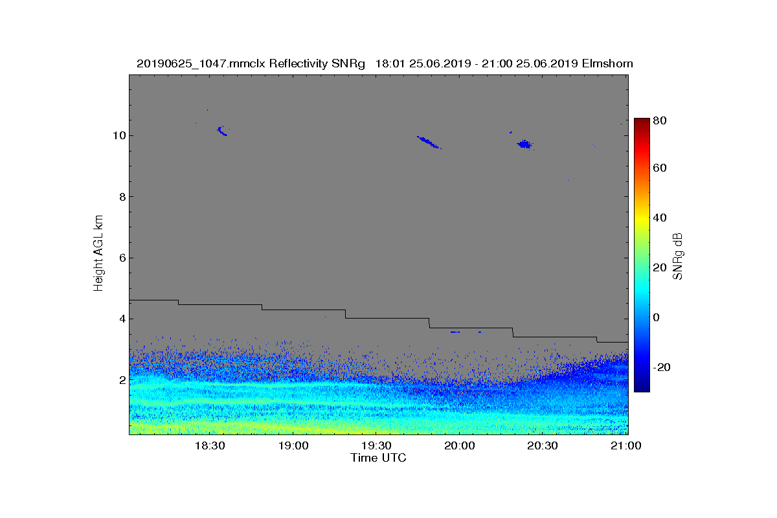This screenshot has width=777, height=518.
Task: Click the colorbar value 40
Action: (x=660, y=218)
